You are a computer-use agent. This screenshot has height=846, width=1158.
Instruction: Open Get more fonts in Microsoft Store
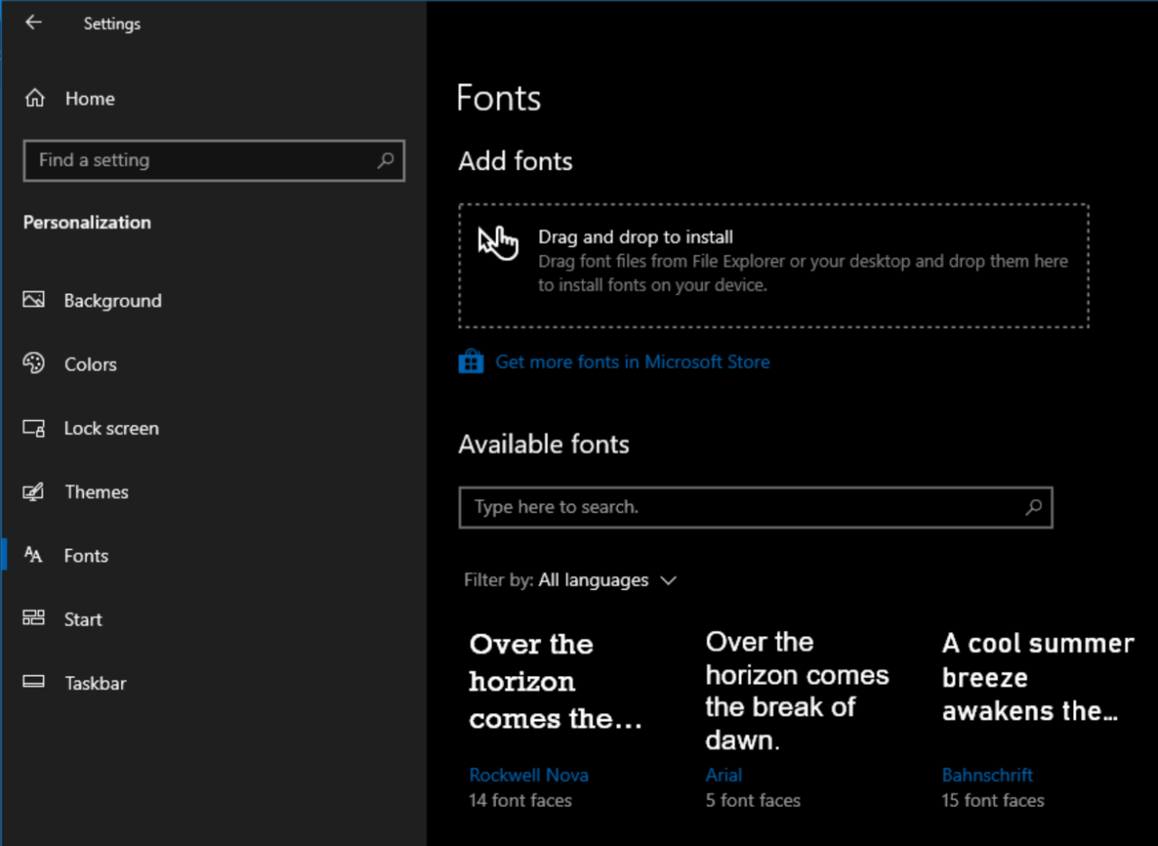[632, 362]
